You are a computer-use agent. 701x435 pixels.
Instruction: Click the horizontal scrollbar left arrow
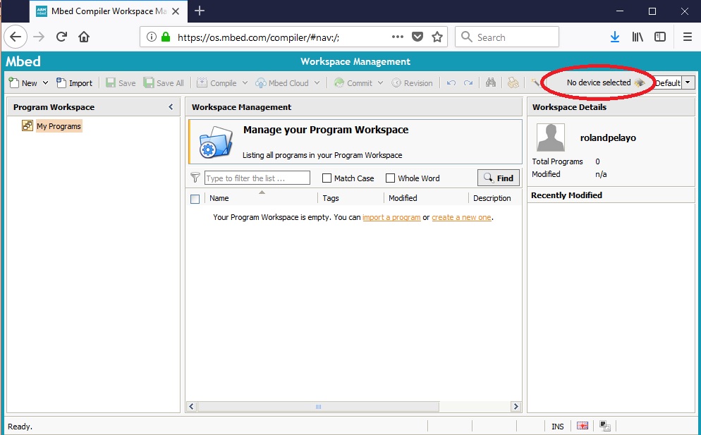(191, 406)
